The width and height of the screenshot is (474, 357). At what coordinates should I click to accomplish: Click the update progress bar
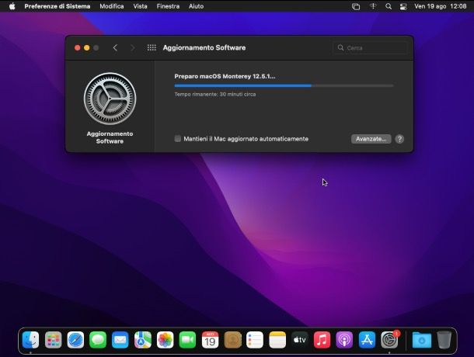(x=284, y=86)
